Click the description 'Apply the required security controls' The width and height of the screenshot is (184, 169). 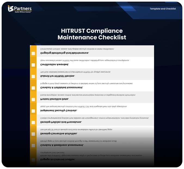[84, 107]
